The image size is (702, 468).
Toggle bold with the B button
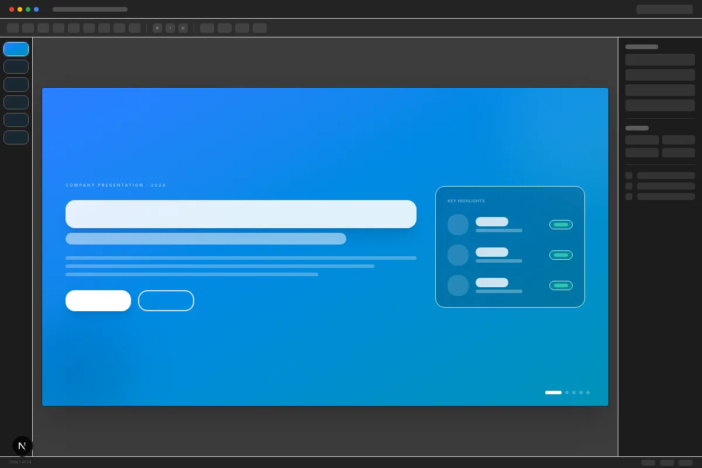click(x=157, y=28)
